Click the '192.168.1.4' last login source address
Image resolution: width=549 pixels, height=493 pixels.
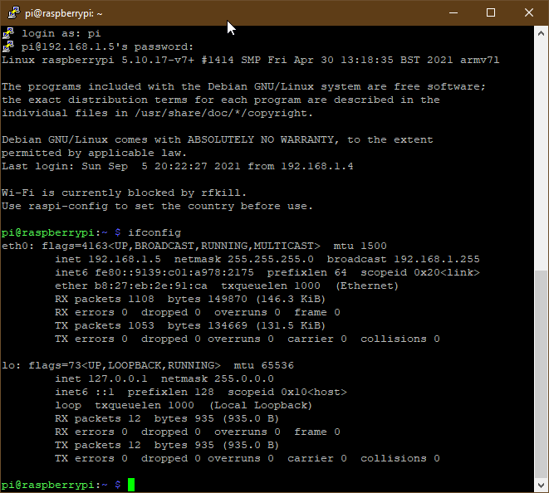[317, 166]
